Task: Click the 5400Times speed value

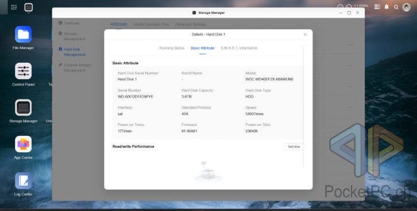Action: [254, 114]
